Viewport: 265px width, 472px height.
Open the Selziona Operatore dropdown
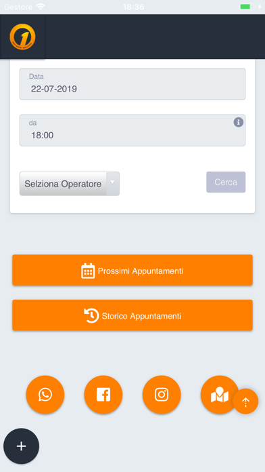[x=70, y=184]
